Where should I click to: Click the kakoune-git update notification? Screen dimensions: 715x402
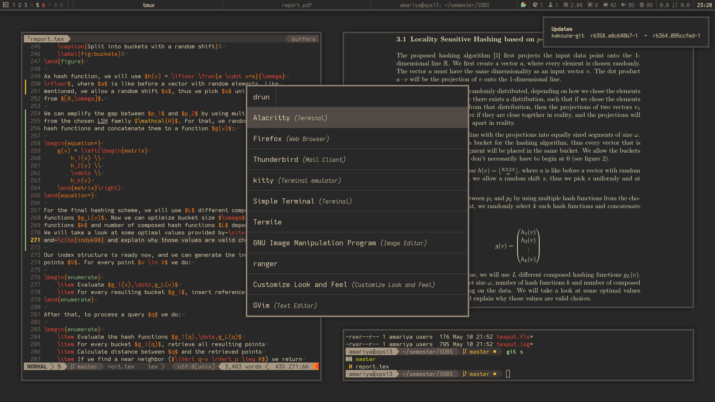626,36
